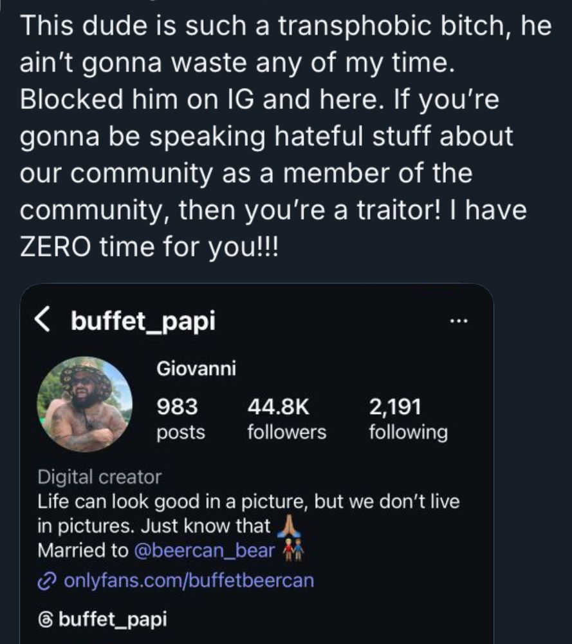Click the buffet_papi username header
This screenshot has width=572, height=644.
pos(143,321)
